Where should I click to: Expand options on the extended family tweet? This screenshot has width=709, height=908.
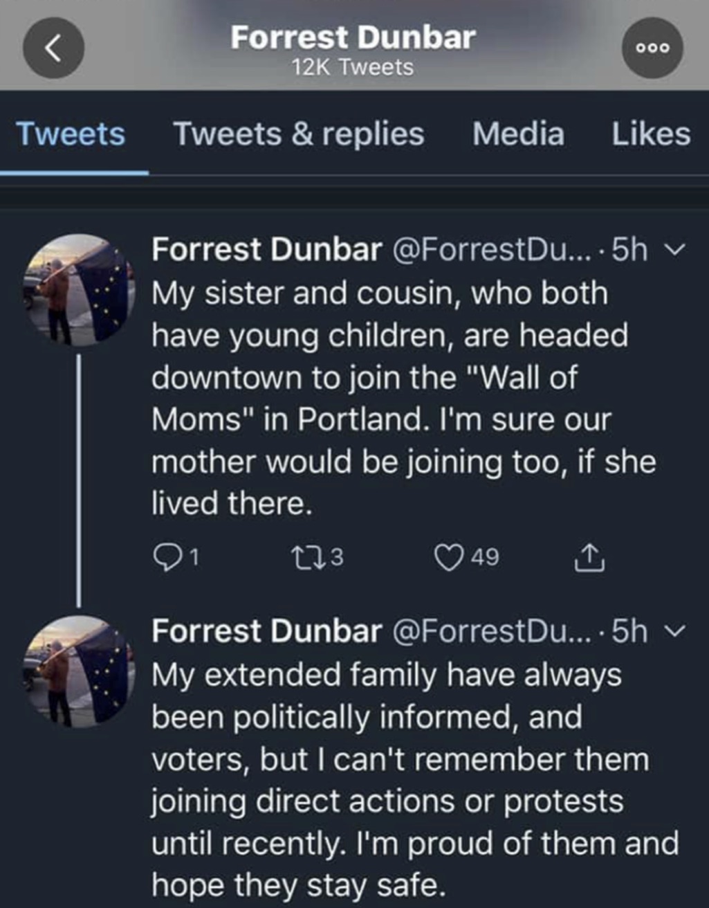click(676, 632)
